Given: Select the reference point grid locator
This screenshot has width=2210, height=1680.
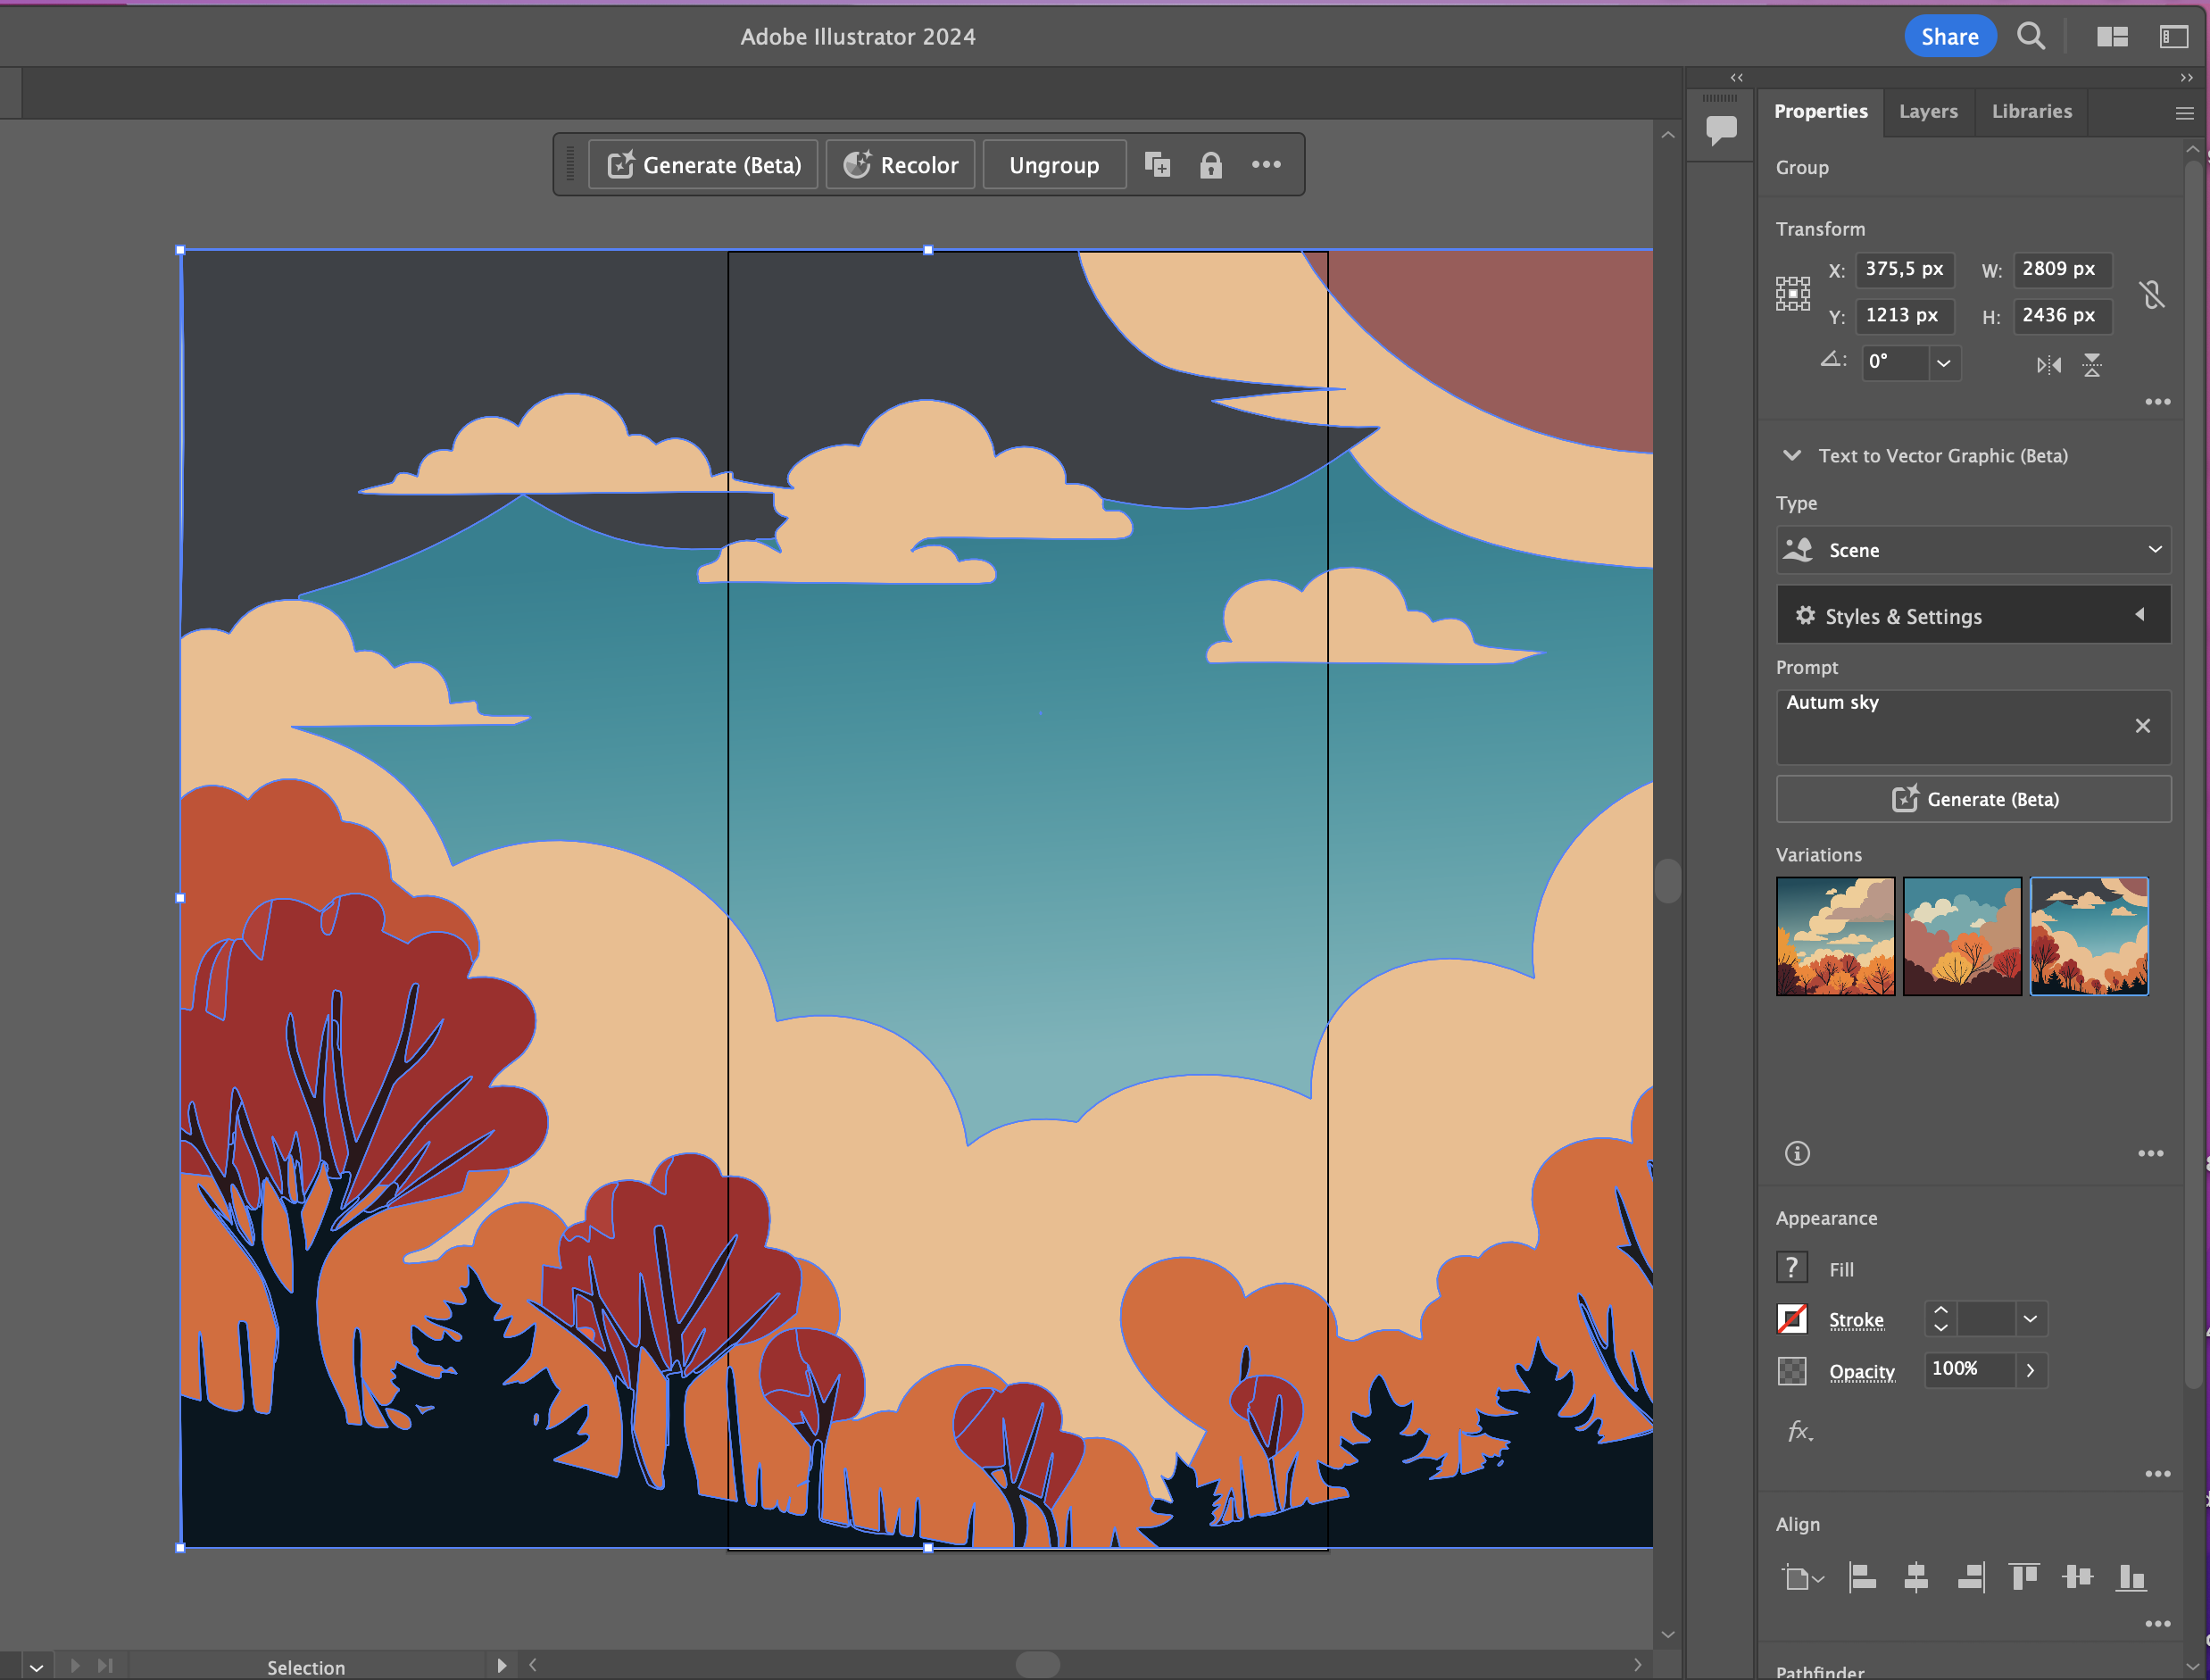Looking at the screenshot, I should click(x=1793, y=294).
